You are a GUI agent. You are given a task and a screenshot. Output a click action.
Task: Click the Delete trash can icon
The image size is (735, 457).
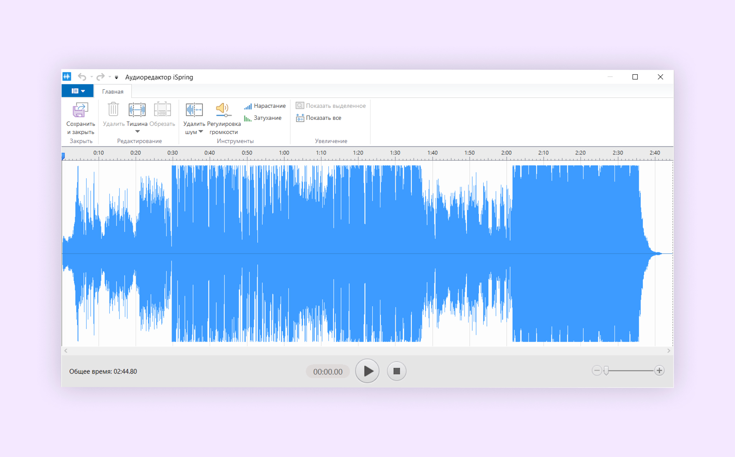(x=113, y=109)
